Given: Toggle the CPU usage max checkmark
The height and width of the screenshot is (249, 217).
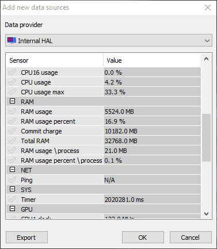Looking at the screenshot, I should pos(12,92).
